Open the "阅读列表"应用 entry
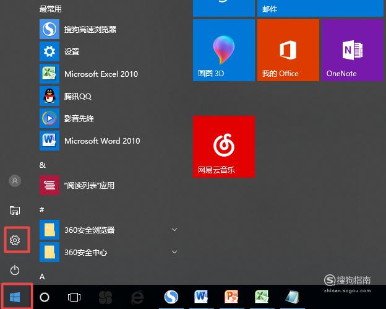The width and height of the screenshot is (386, 309). (x=108, y=185)
